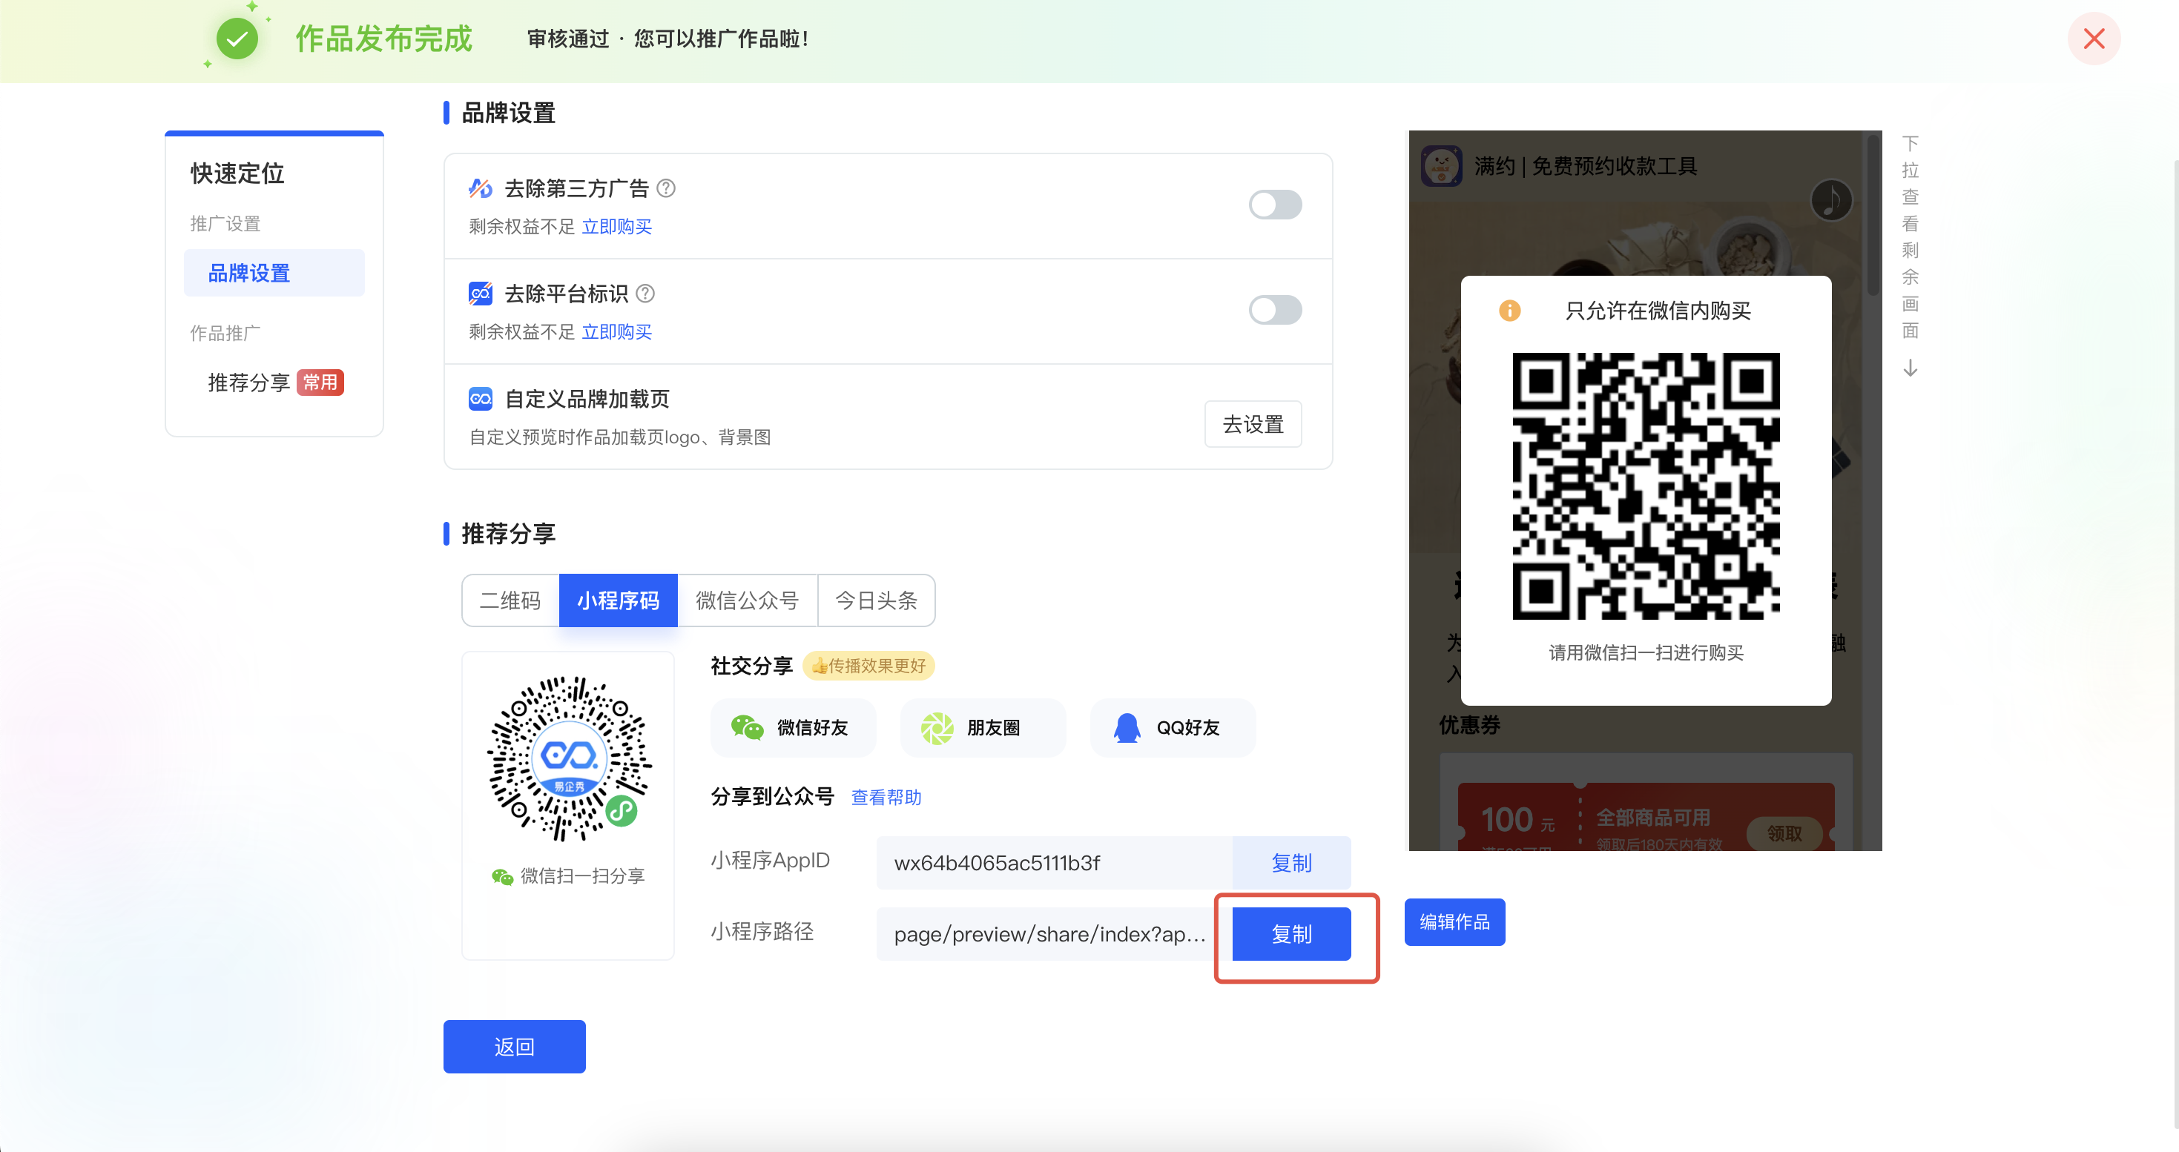
Task: Click the red X close icon
Action: tap(2094, 39)
